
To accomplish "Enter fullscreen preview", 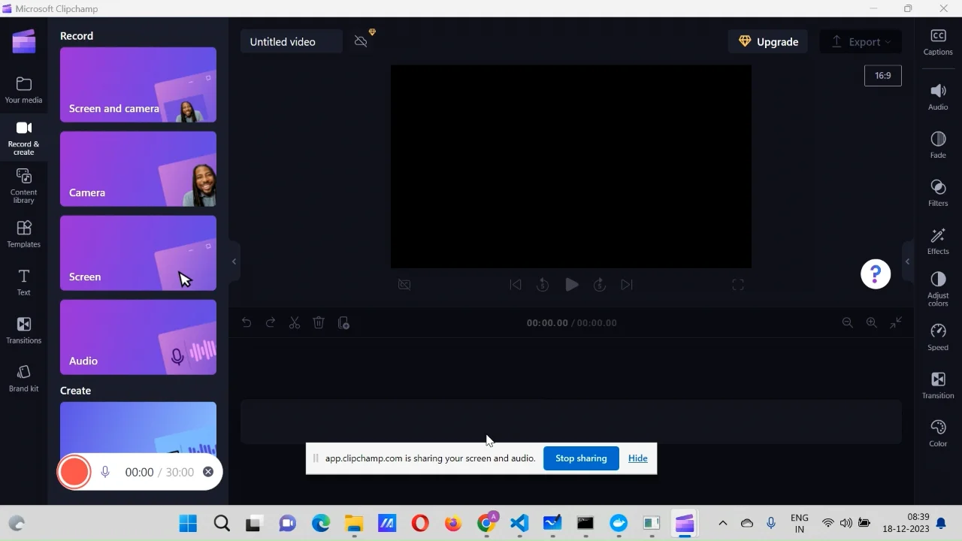I will point(738,285).
